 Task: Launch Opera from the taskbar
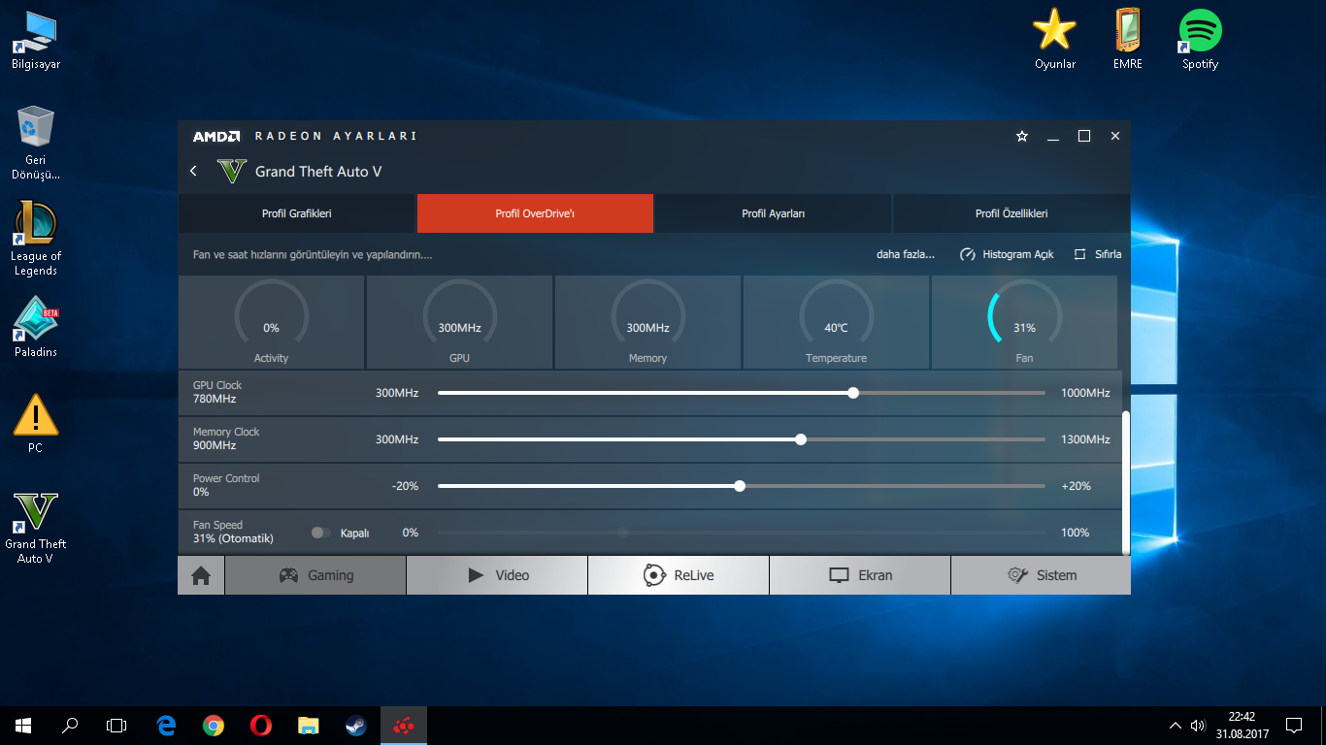(260, 725)
